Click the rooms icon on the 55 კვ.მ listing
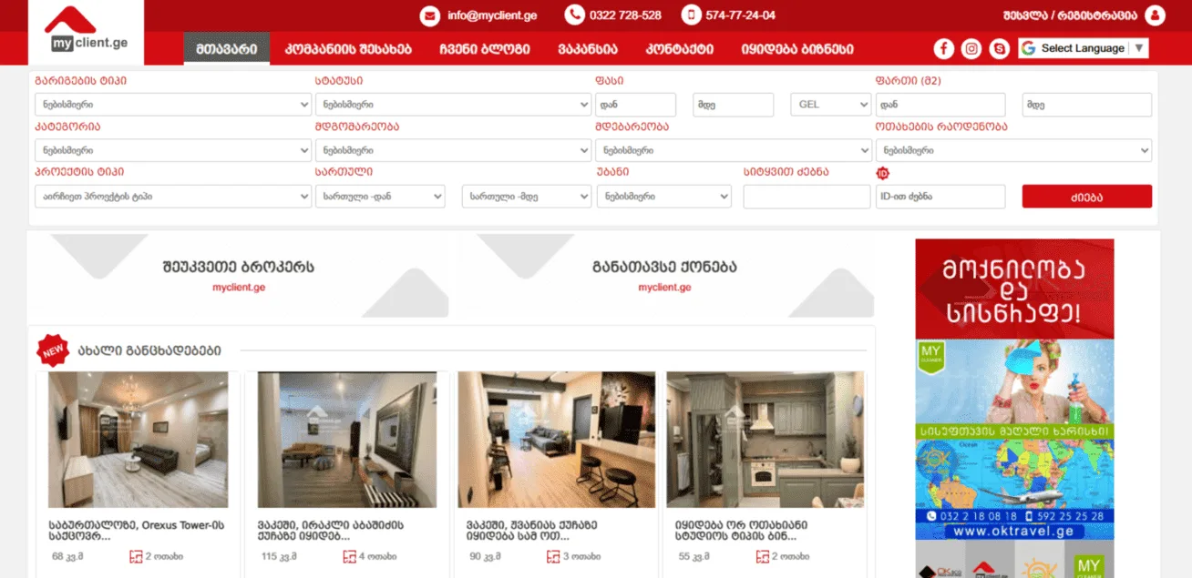 coord(763,556)
